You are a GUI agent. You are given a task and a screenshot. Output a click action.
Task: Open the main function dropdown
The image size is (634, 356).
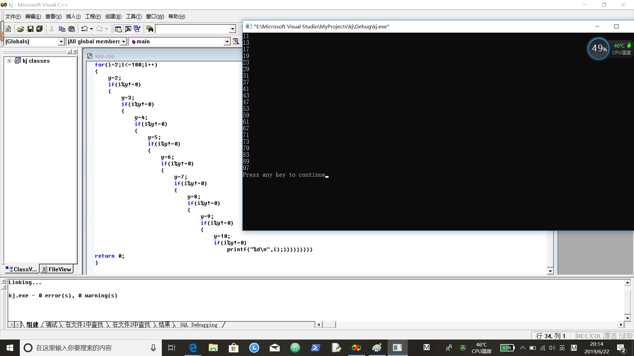pos(227,42)
